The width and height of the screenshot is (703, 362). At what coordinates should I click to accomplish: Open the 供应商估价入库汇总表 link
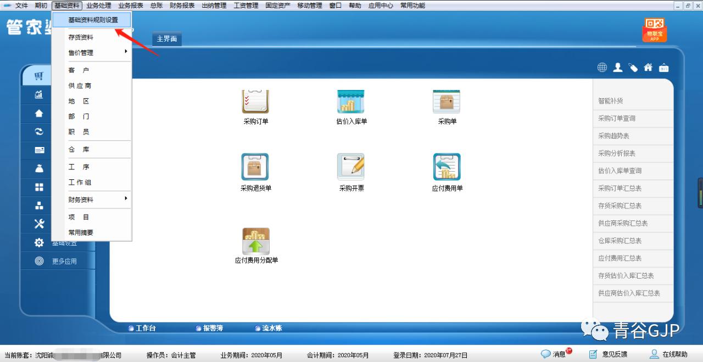click(629, 293)
